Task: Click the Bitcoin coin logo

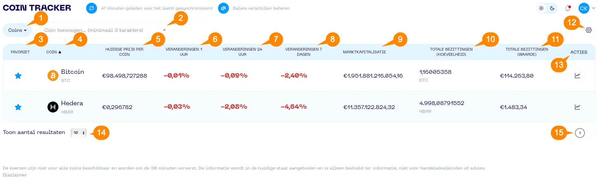Action: click(53, 76)
